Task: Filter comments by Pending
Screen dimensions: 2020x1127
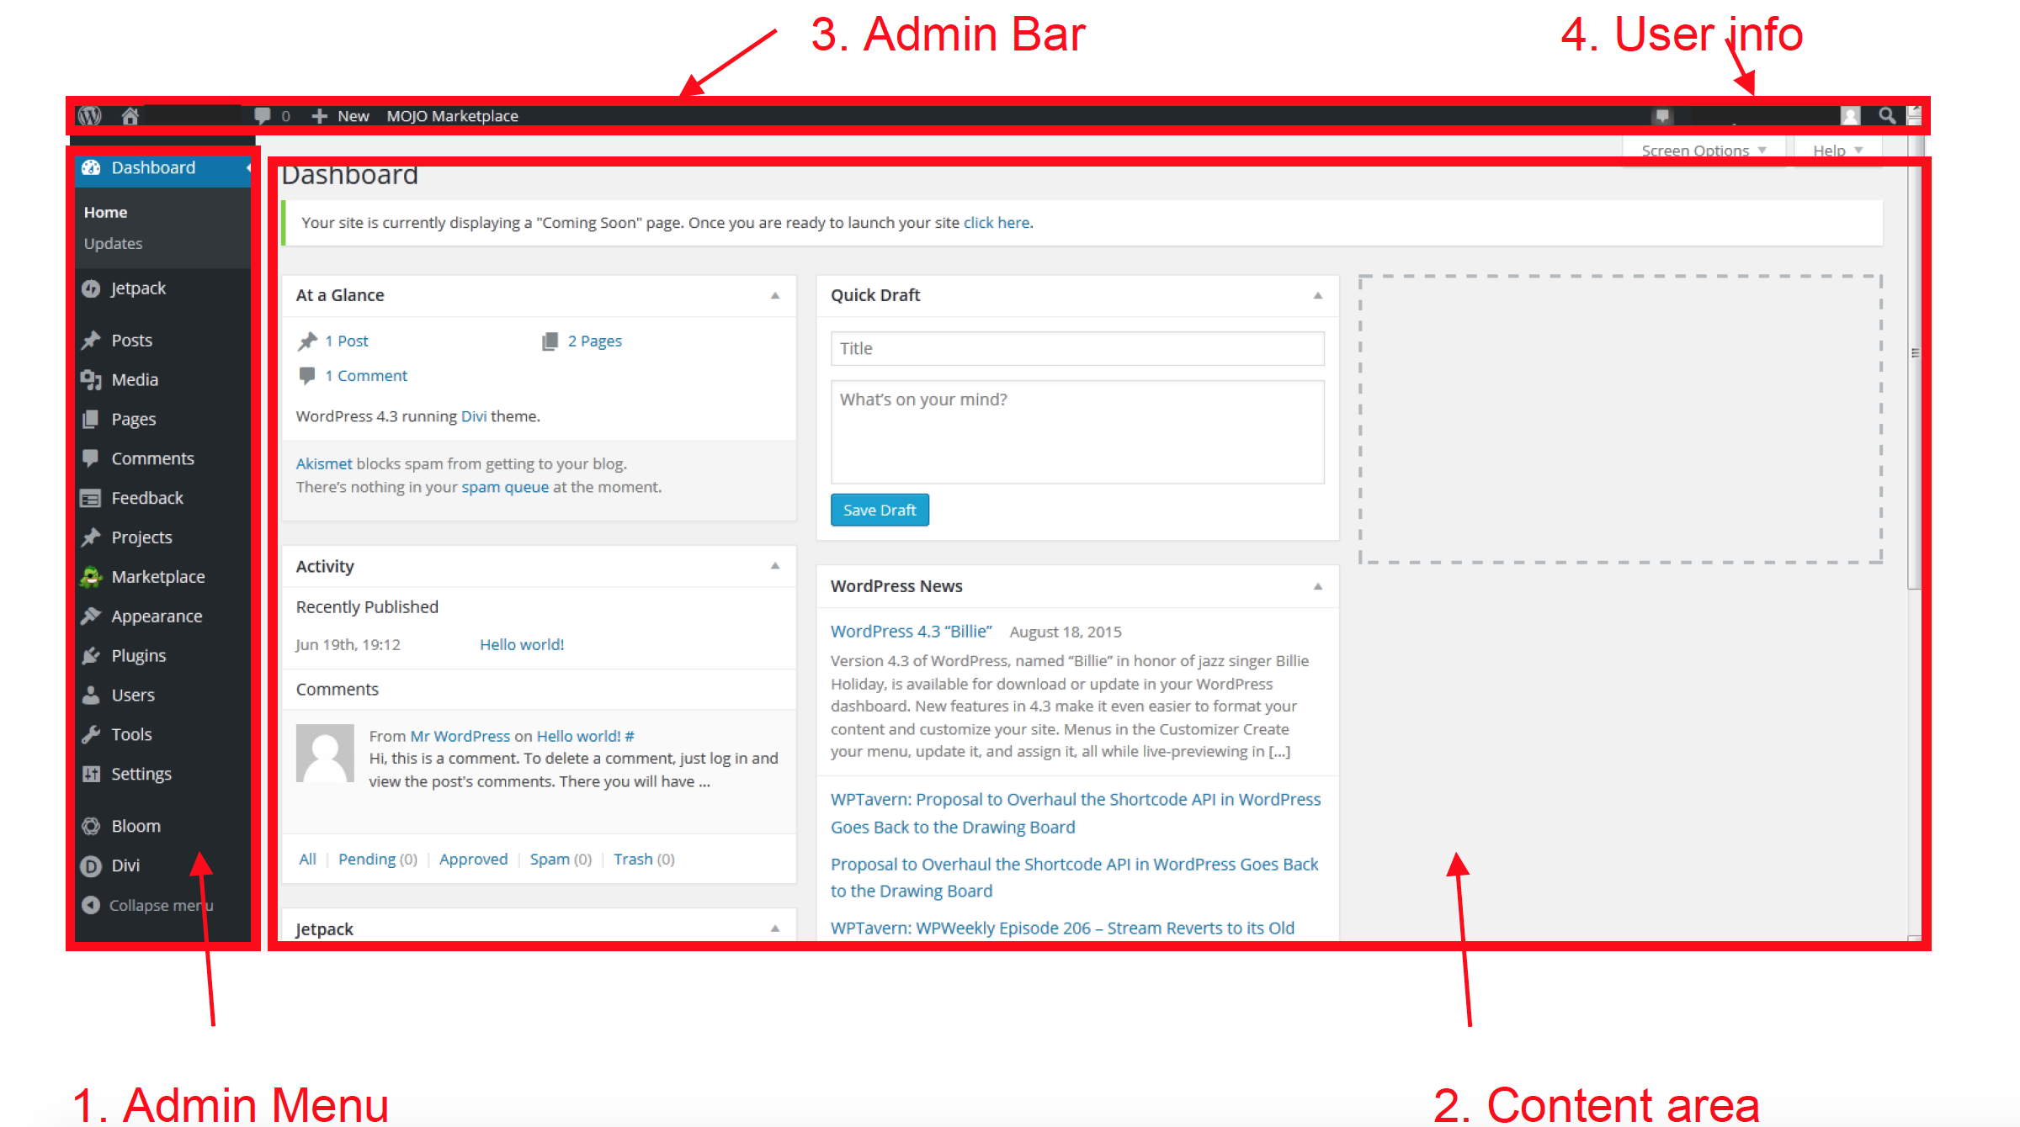Action: 367,860
